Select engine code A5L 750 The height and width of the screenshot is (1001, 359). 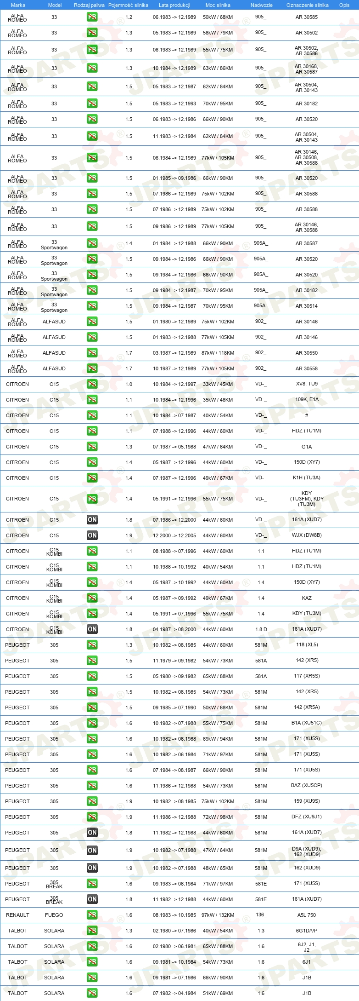[x=307, y=915]
